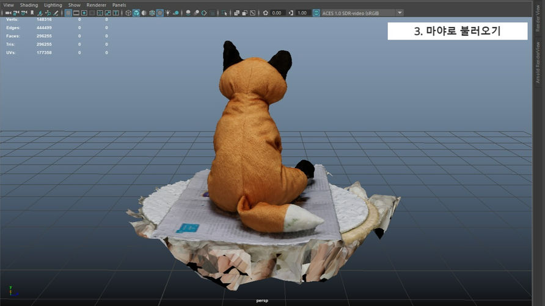Screen dimensions: 545x306
Task: Click the Select Camera icon
Action: 8,13
